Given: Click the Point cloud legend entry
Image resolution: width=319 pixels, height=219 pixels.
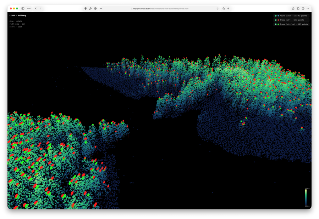Looking at the screenshot, I should coord(291,16).
